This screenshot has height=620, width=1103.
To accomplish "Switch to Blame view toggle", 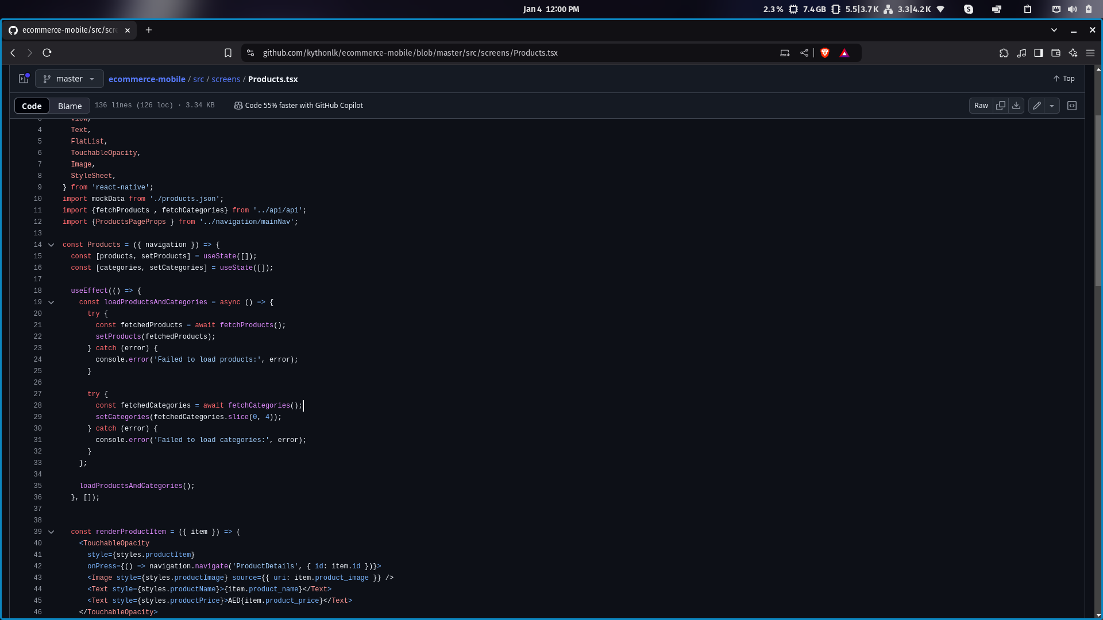I will [x=70, y=106].
